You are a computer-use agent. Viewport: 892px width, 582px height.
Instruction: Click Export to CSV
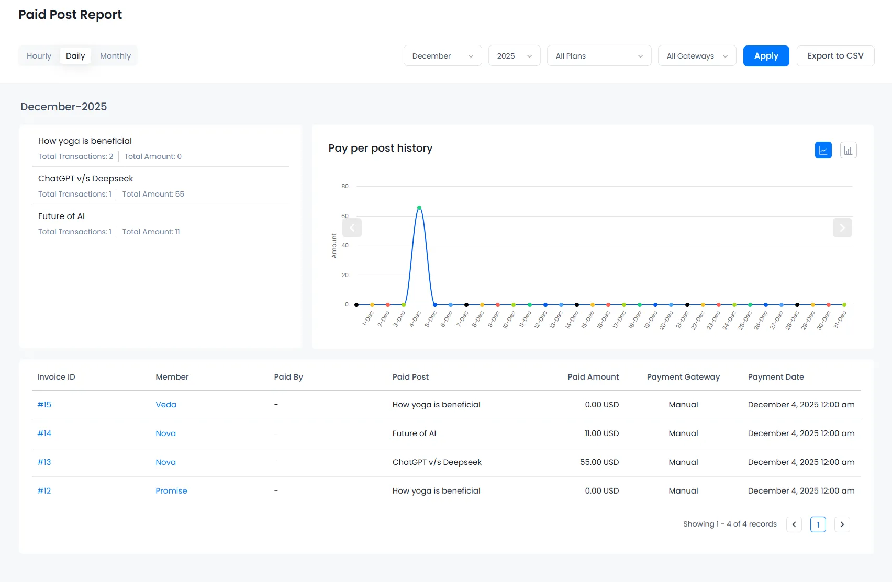[835, 55]
